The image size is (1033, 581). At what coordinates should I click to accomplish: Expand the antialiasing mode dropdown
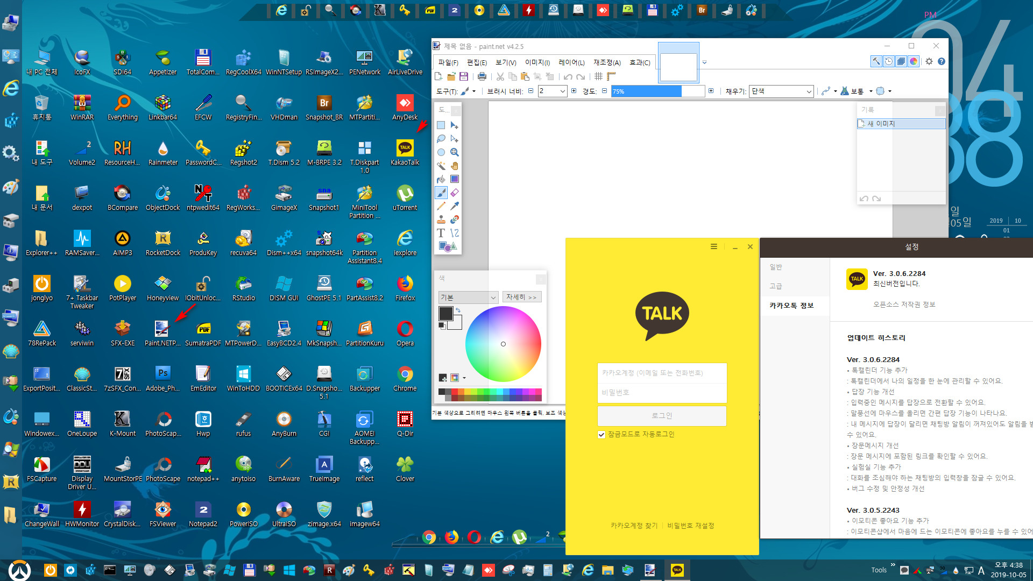click(835, 91)
